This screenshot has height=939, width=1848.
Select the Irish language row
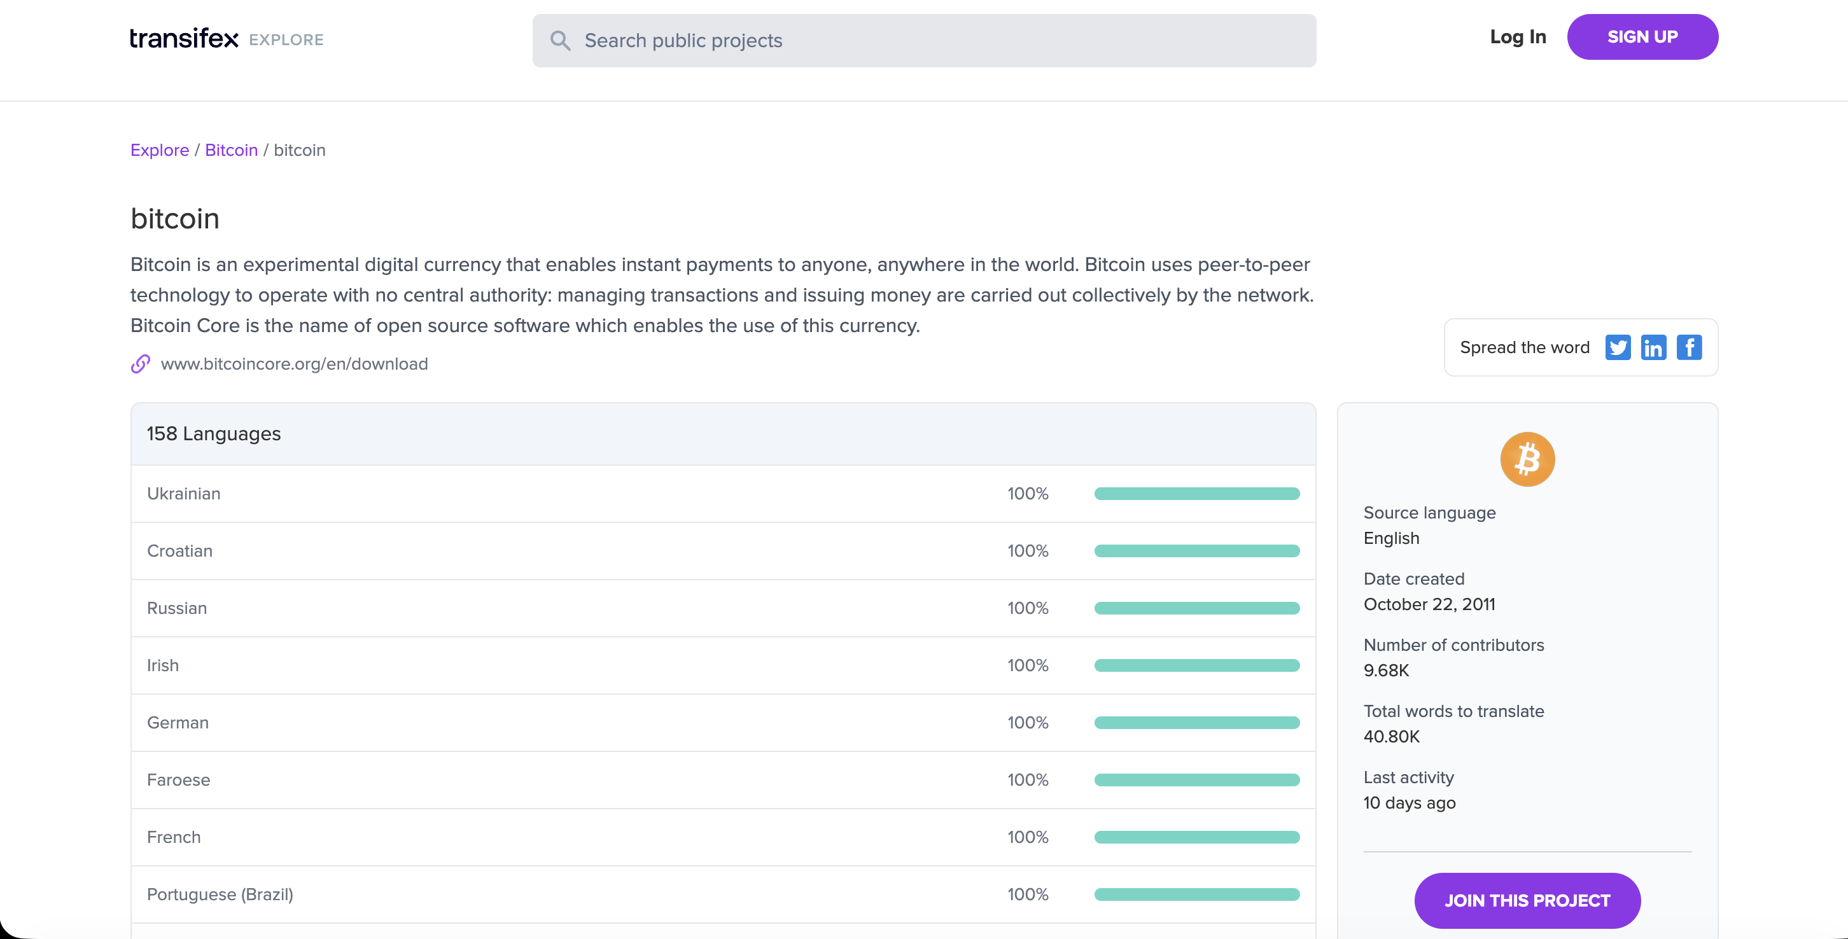click(723, 665)
